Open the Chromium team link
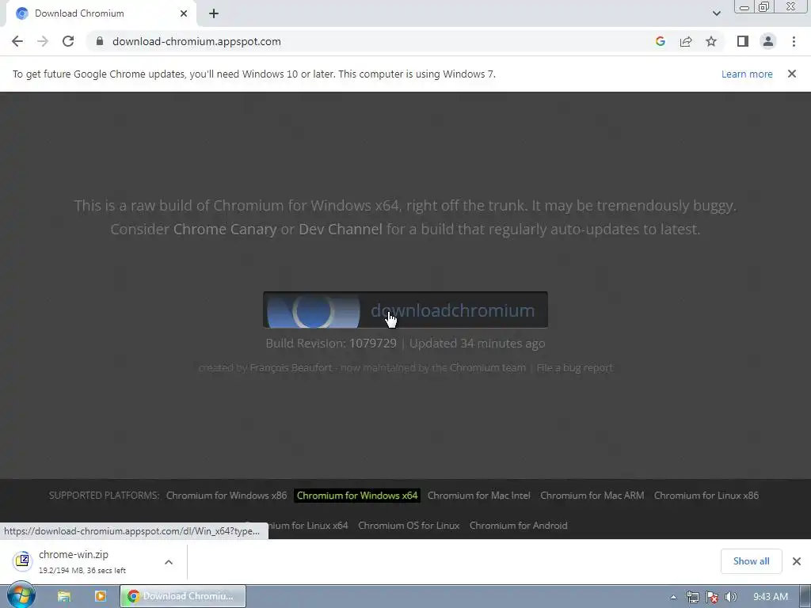811x608 pixels. (487, 367)
